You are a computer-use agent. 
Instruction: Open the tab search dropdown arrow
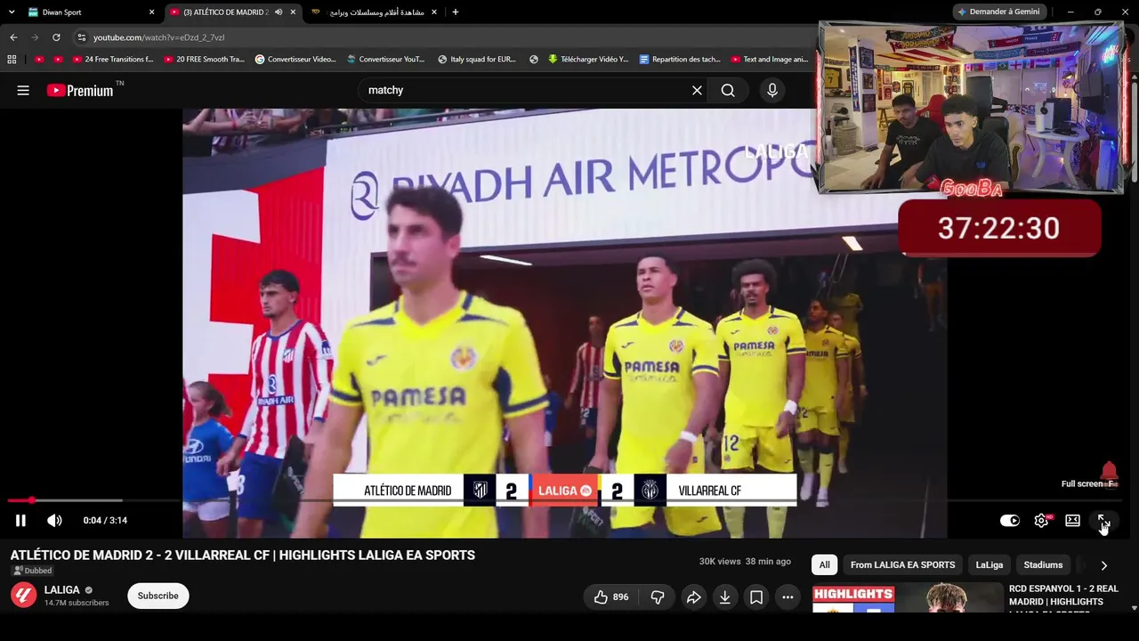(12, 12)
